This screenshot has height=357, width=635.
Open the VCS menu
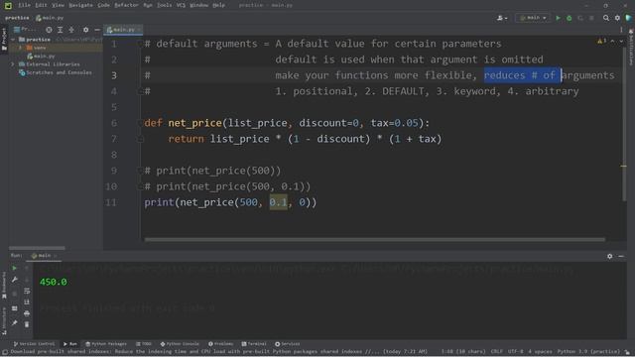[x=181, y=5]
